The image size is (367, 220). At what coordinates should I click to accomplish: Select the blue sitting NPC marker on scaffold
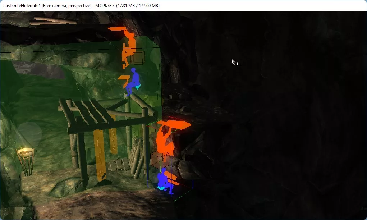133,82
